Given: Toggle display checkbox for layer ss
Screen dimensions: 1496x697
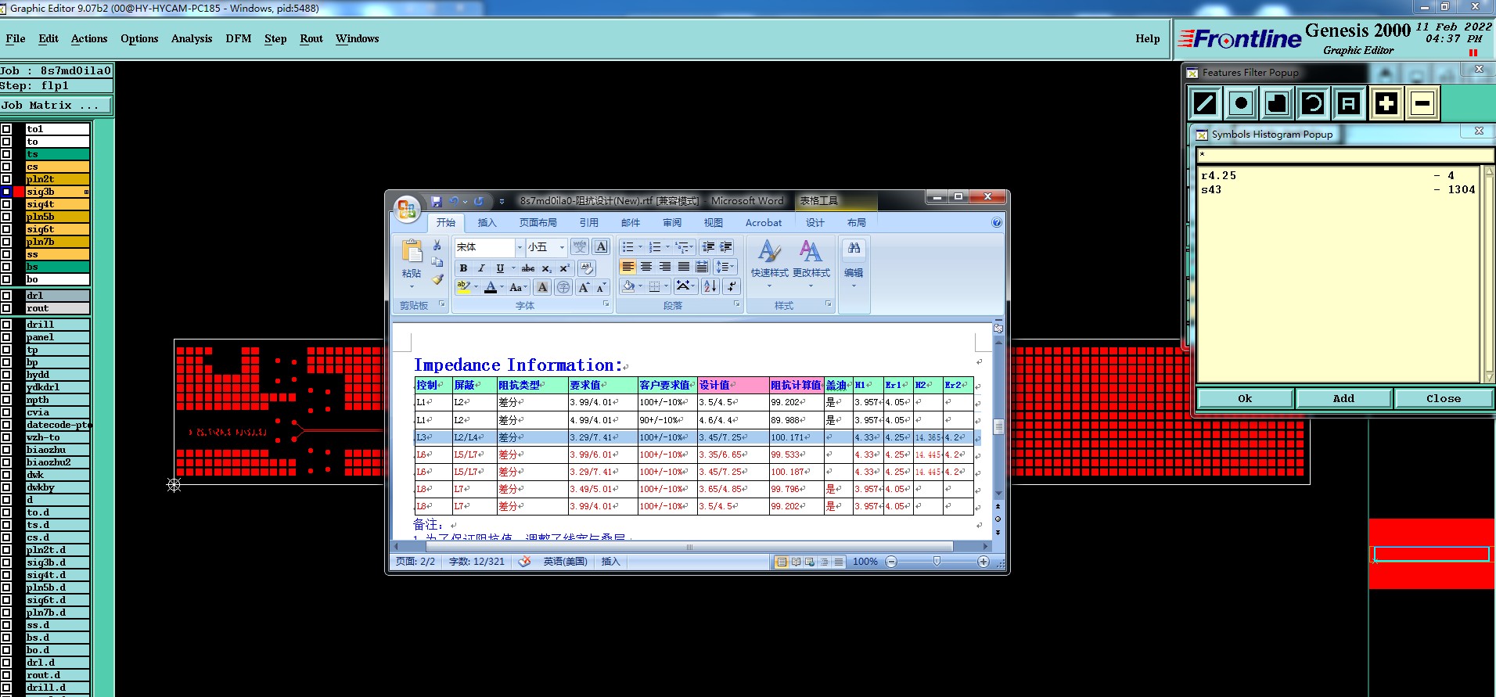Looking at the screenshot, I should pyautogui.click(x=6, y=254).
